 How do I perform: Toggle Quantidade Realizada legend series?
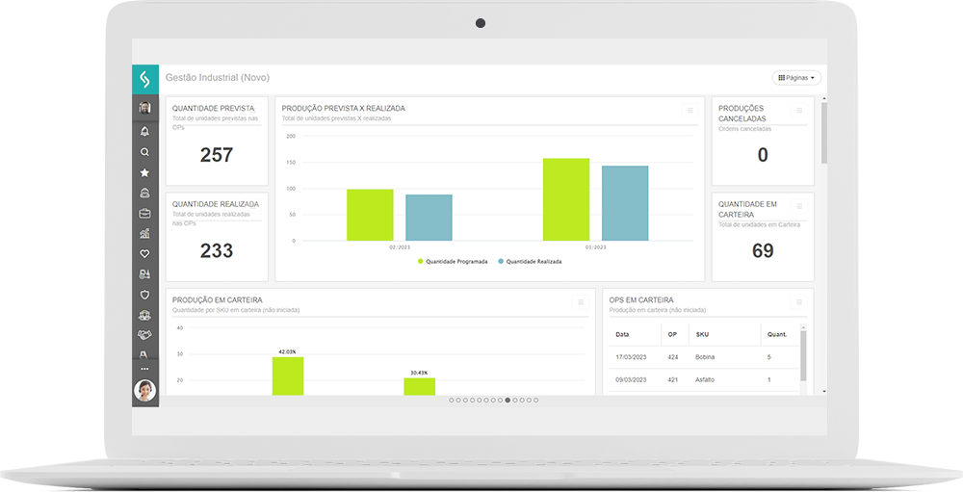point(530,261)
